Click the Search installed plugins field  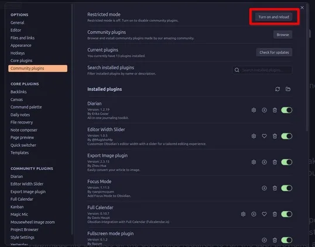click(x=262, y=70)
